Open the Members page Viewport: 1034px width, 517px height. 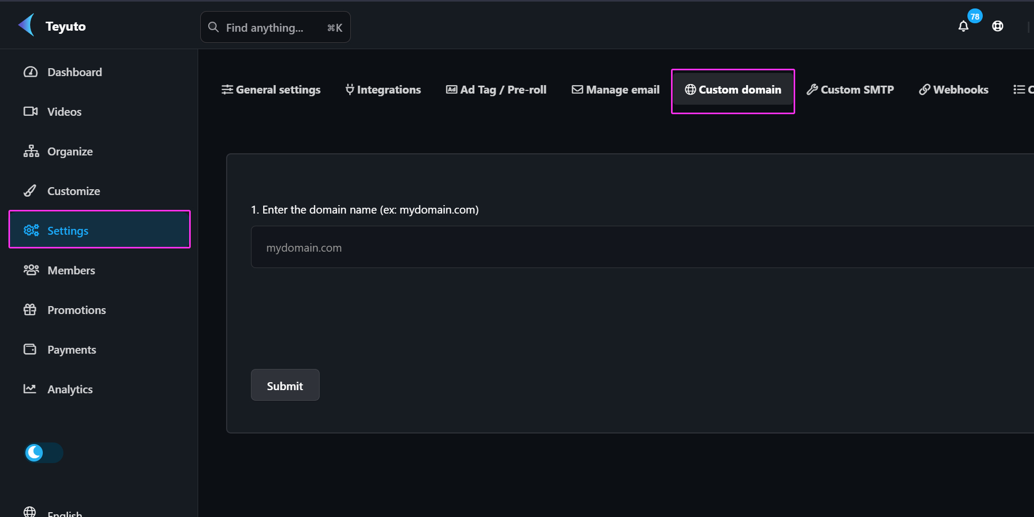coord(71,271)
